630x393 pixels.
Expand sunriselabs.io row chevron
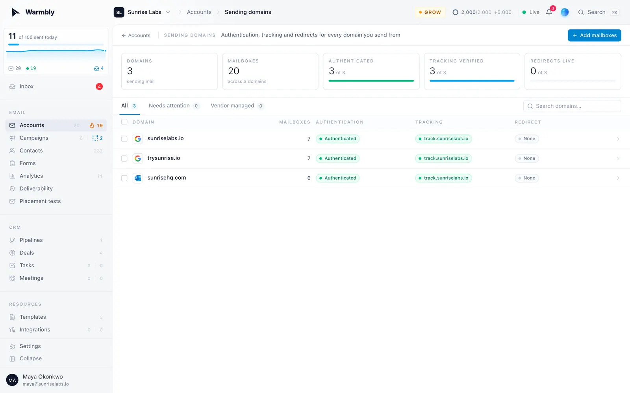[618, 139]
